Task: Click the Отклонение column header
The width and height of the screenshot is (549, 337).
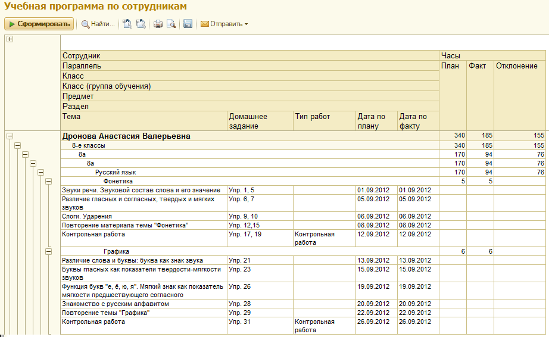Action: point(517,66)
